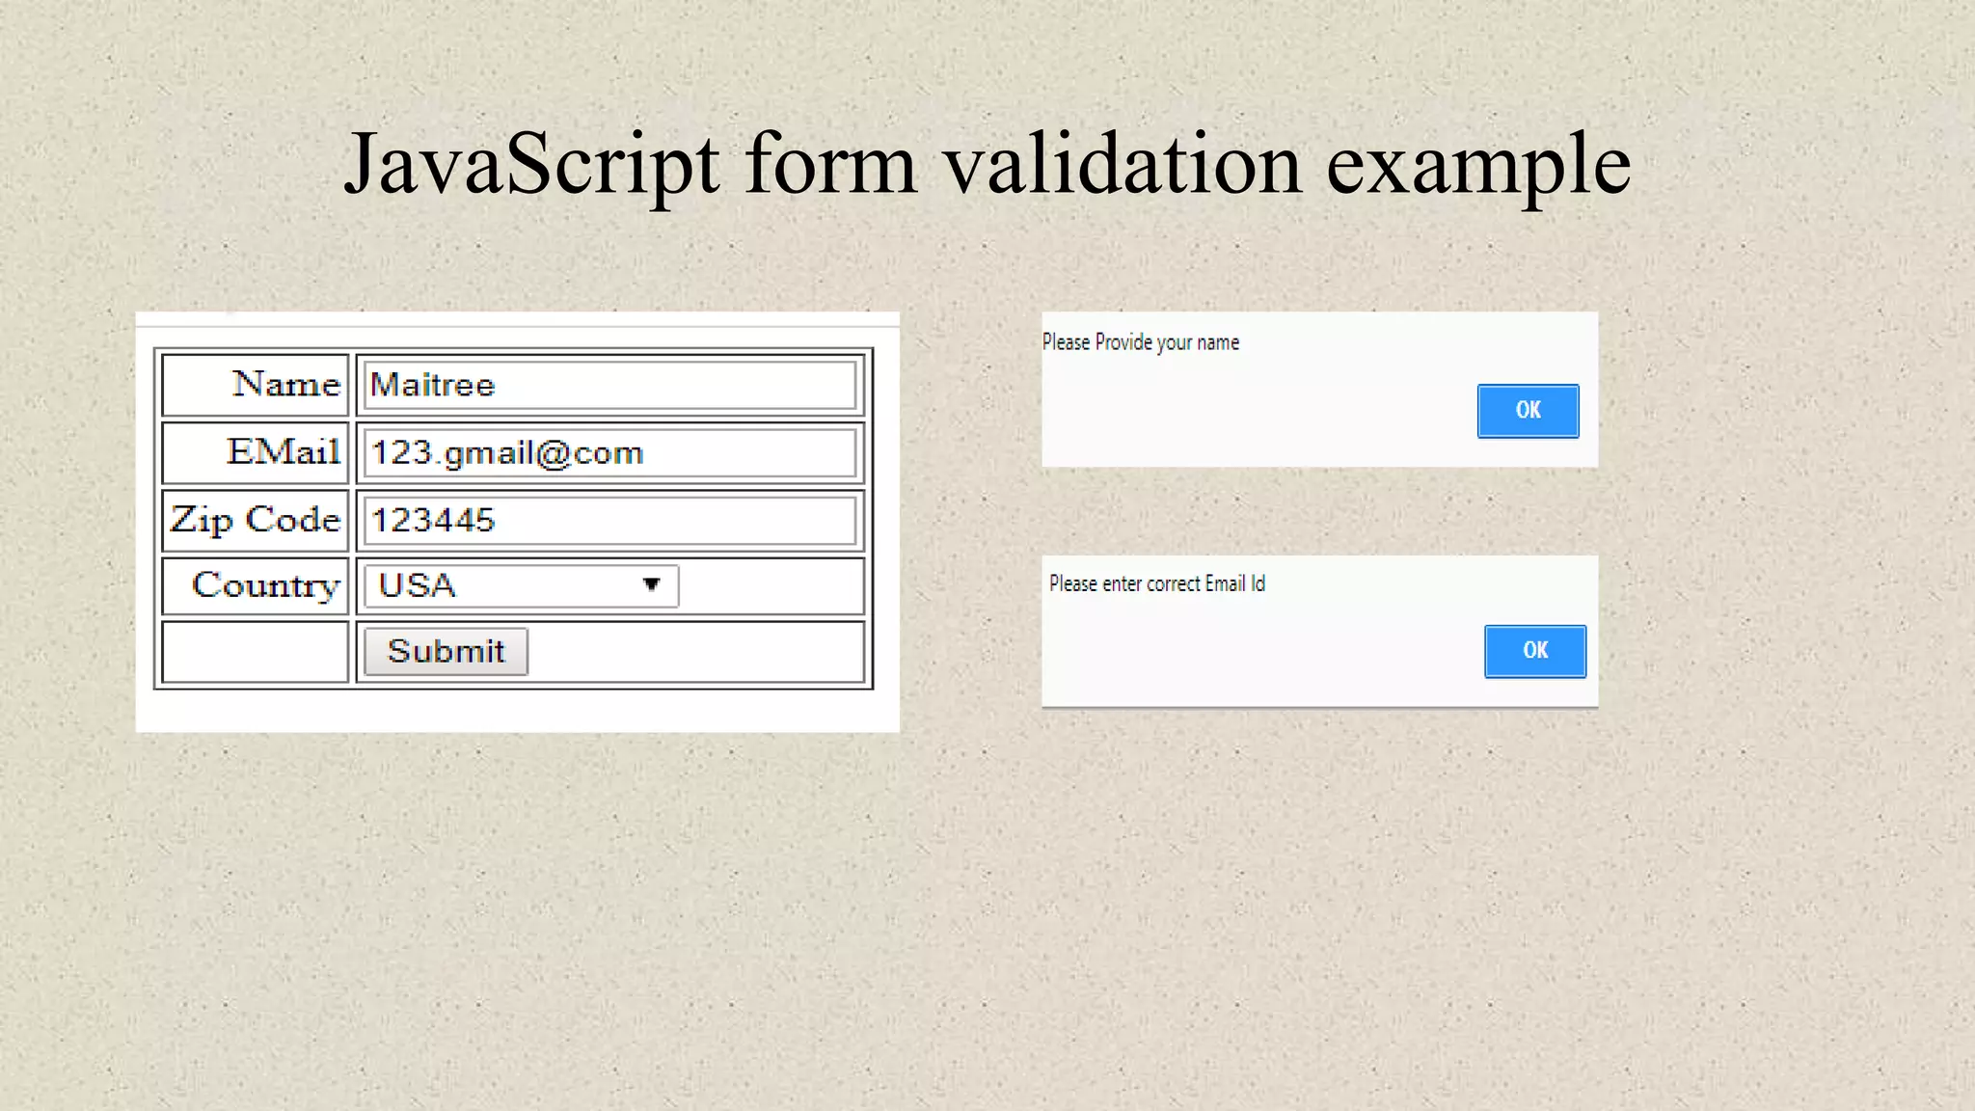This screenshot has height=1111, width=1975.
Task: Click the Zip Code input field with 123445
Action: (609, 520)
